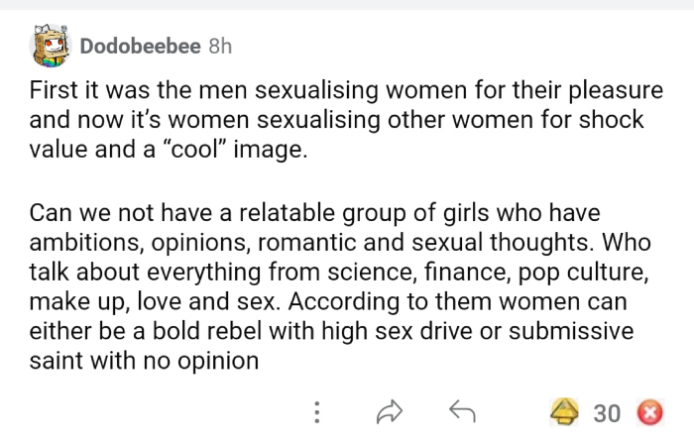
Task: Upvote the comment with the yellow arrow
Action: tap(566, 412)
